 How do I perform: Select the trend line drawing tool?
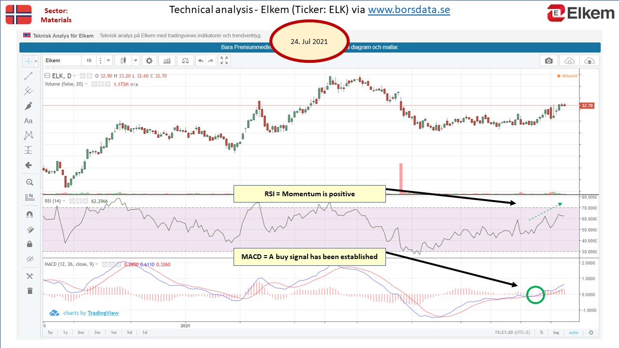(29, 76)
